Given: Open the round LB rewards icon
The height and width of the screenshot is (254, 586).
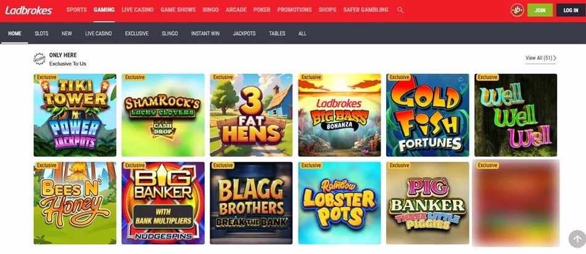Looking at the screenshot, I should click(x=518, y=10).
